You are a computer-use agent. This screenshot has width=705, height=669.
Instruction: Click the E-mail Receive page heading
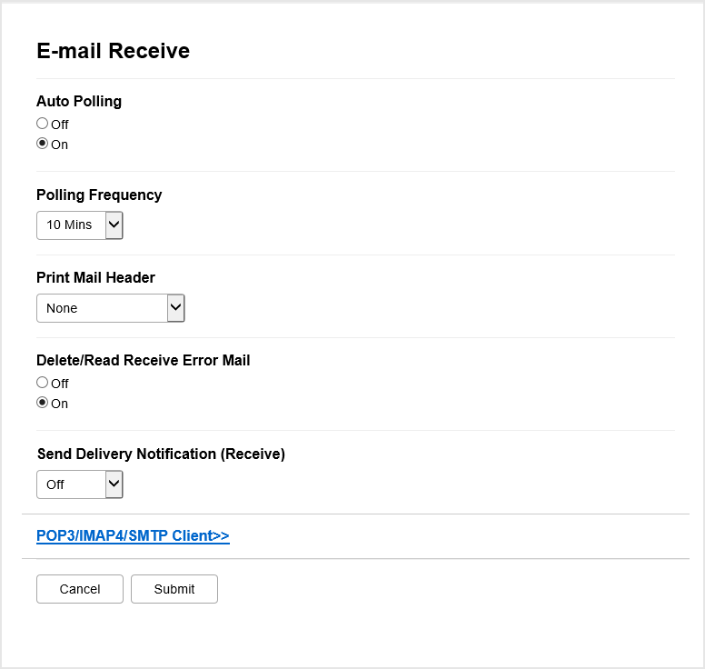click(113, 51)
